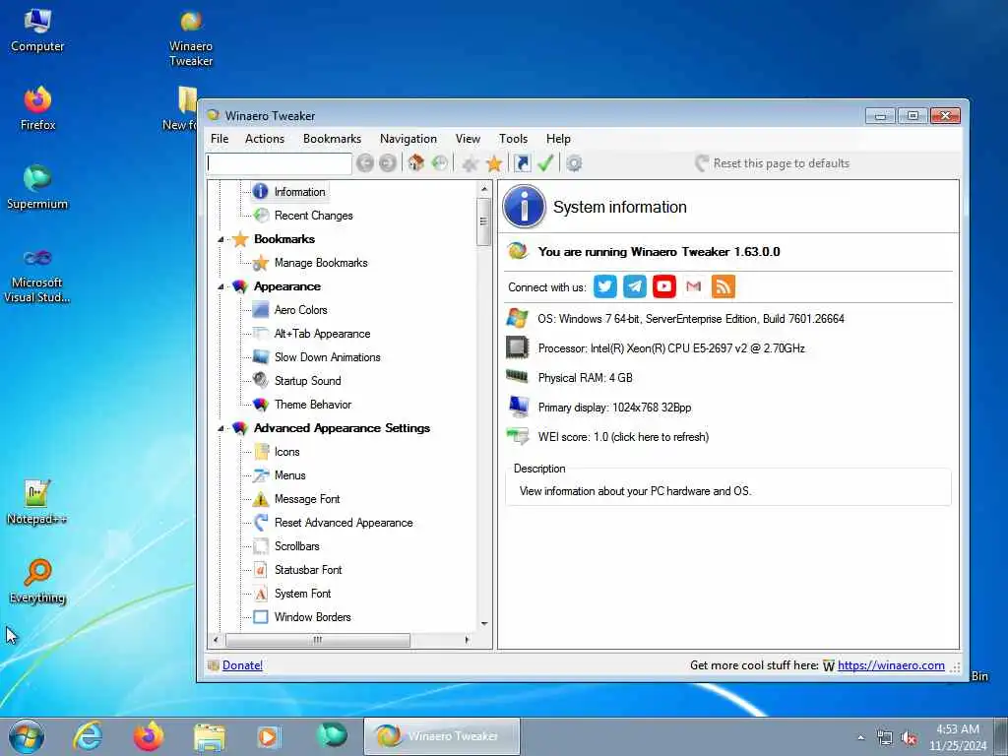Image resolution: width=1008 pixels, height=756 pixels.
Task: Select Alt+Tab Appearance tree item
Action: pos(322,334)
